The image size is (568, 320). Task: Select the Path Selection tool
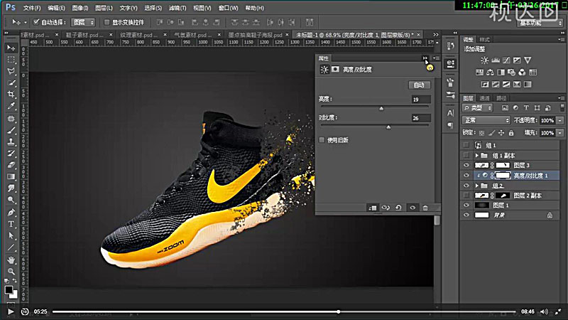click(x=11, y=236)
